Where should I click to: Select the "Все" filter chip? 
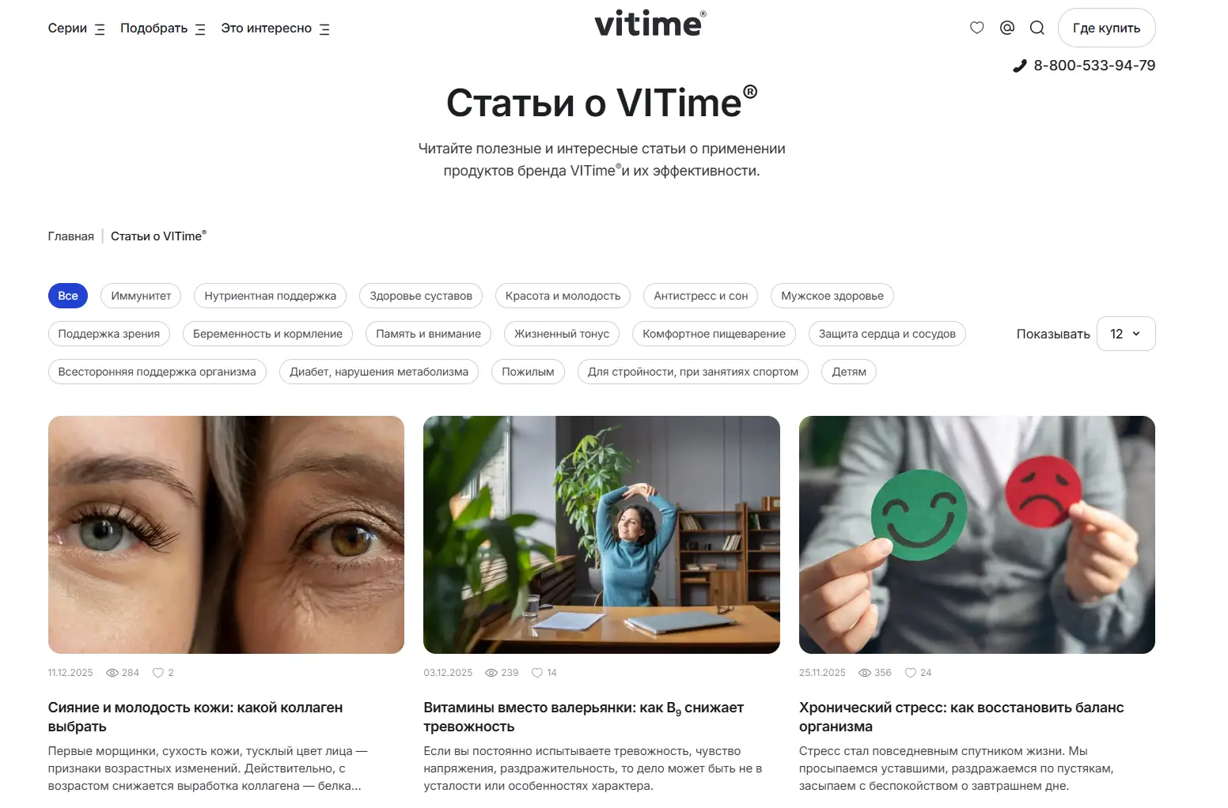coord(68,296)
